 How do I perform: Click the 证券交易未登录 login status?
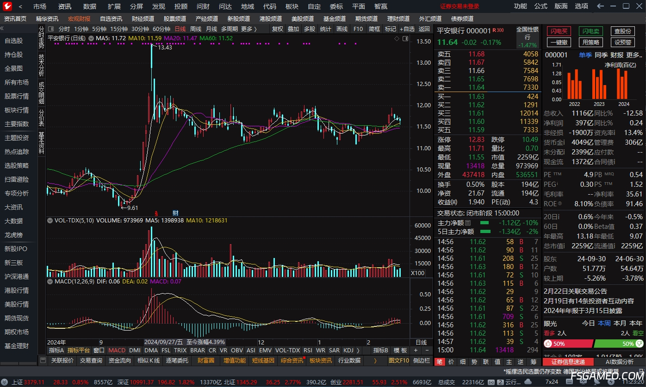(x=460, y=6)
